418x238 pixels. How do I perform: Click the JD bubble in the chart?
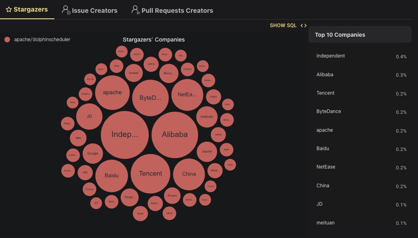(89, 116)
